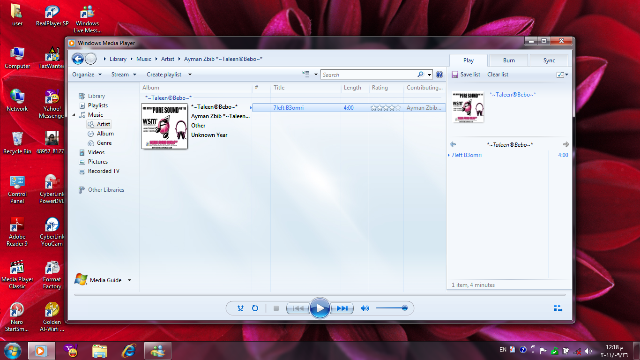640x360 pixels.
Task: Toggle repeat mode
Action: click(x=255, y=308)
